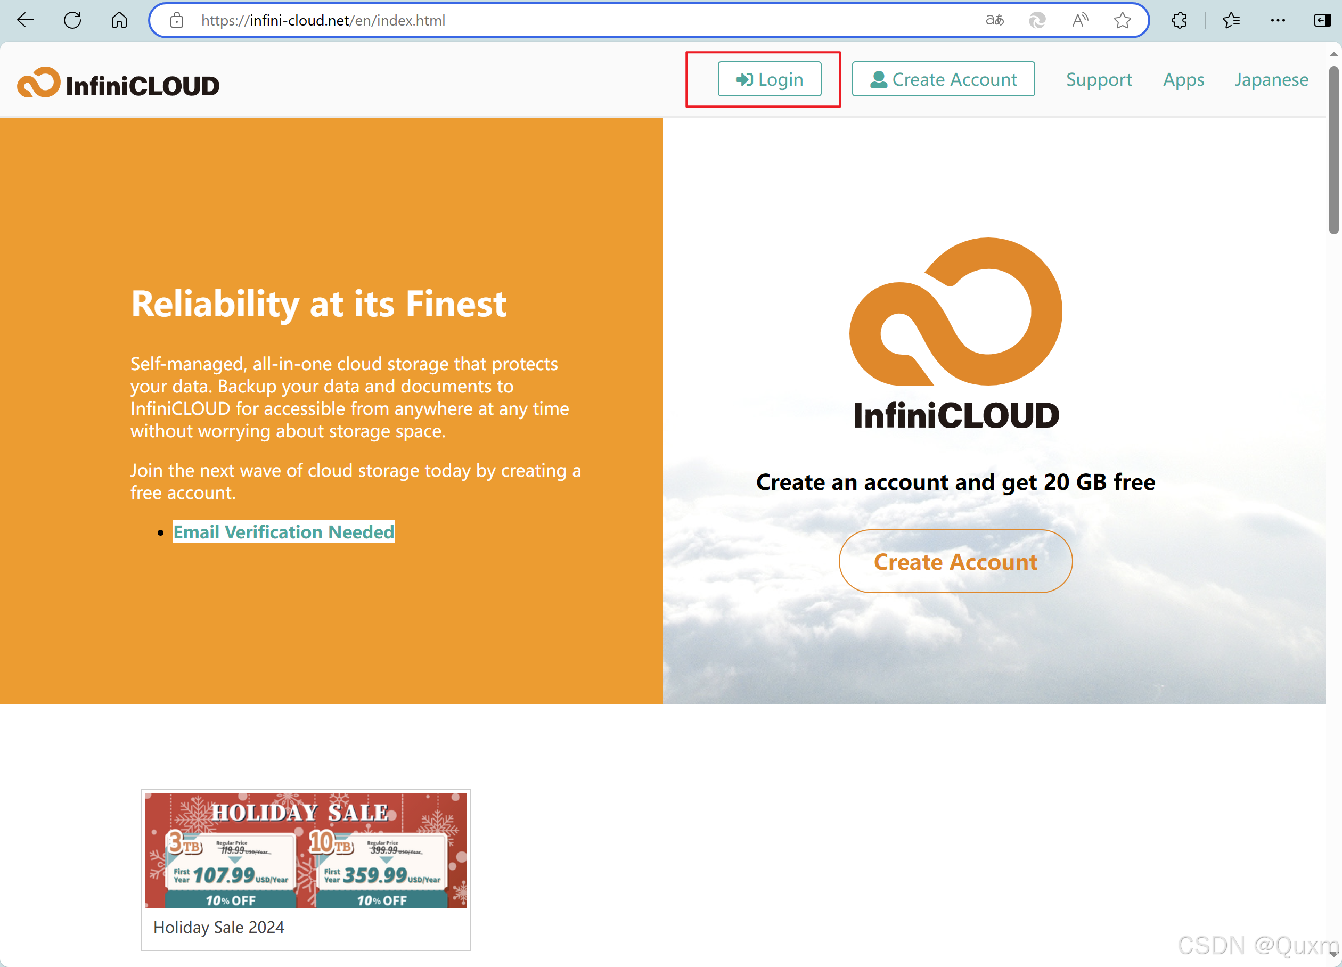This screenshot has height=967, width=1342.
Task: Open the Support menu item
Action: 1098,79
